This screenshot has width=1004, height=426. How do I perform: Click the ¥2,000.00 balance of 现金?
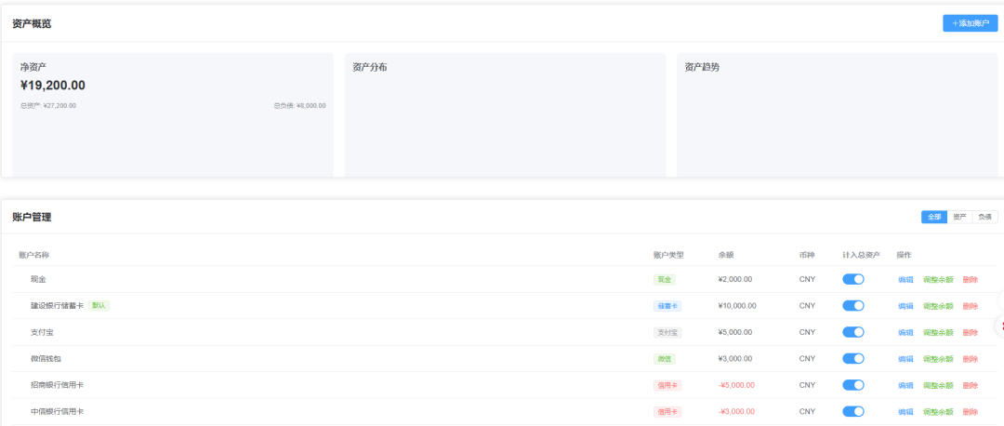[x=735, y=279]
